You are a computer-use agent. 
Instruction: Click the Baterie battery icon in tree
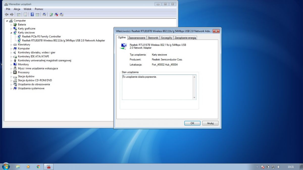(15, 25)
